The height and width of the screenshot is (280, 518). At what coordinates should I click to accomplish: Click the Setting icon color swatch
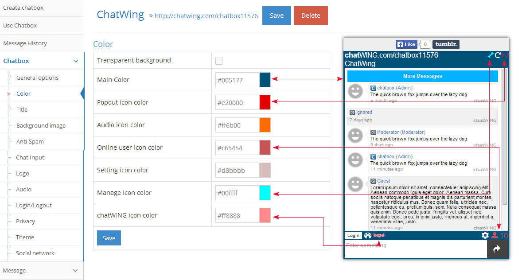pos(265,170)
